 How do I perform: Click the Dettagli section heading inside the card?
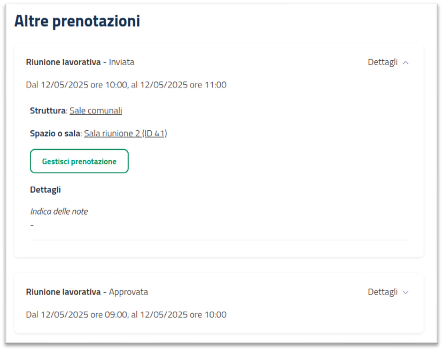tap(45, 189)
